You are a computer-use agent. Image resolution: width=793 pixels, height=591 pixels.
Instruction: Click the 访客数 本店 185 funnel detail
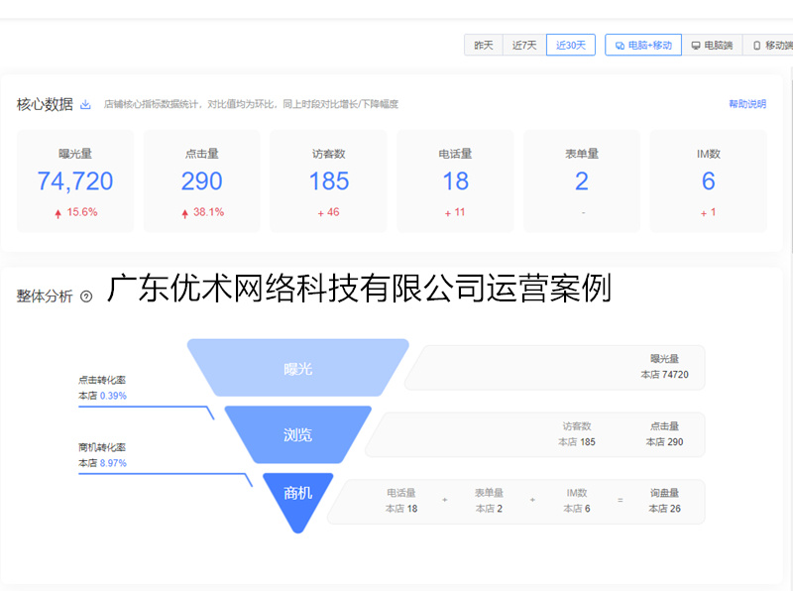(x=577, y=434)
